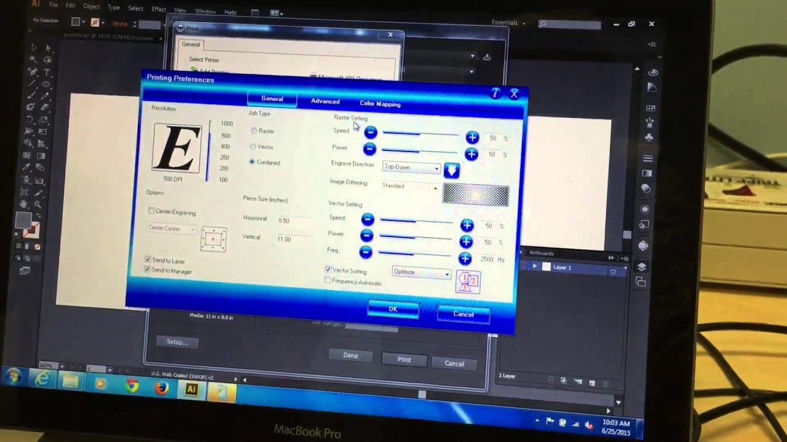
Task: Click Done in the Print dialog
Action: click(x=350, y=355)
